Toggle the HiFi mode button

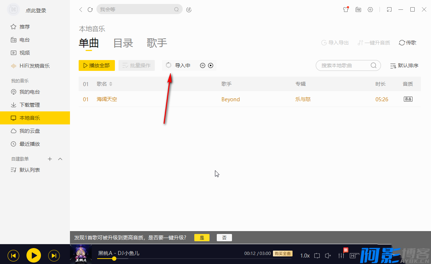pos(353,256)
